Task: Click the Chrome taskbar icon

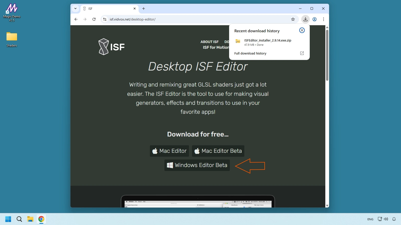Action: (41, 219)
